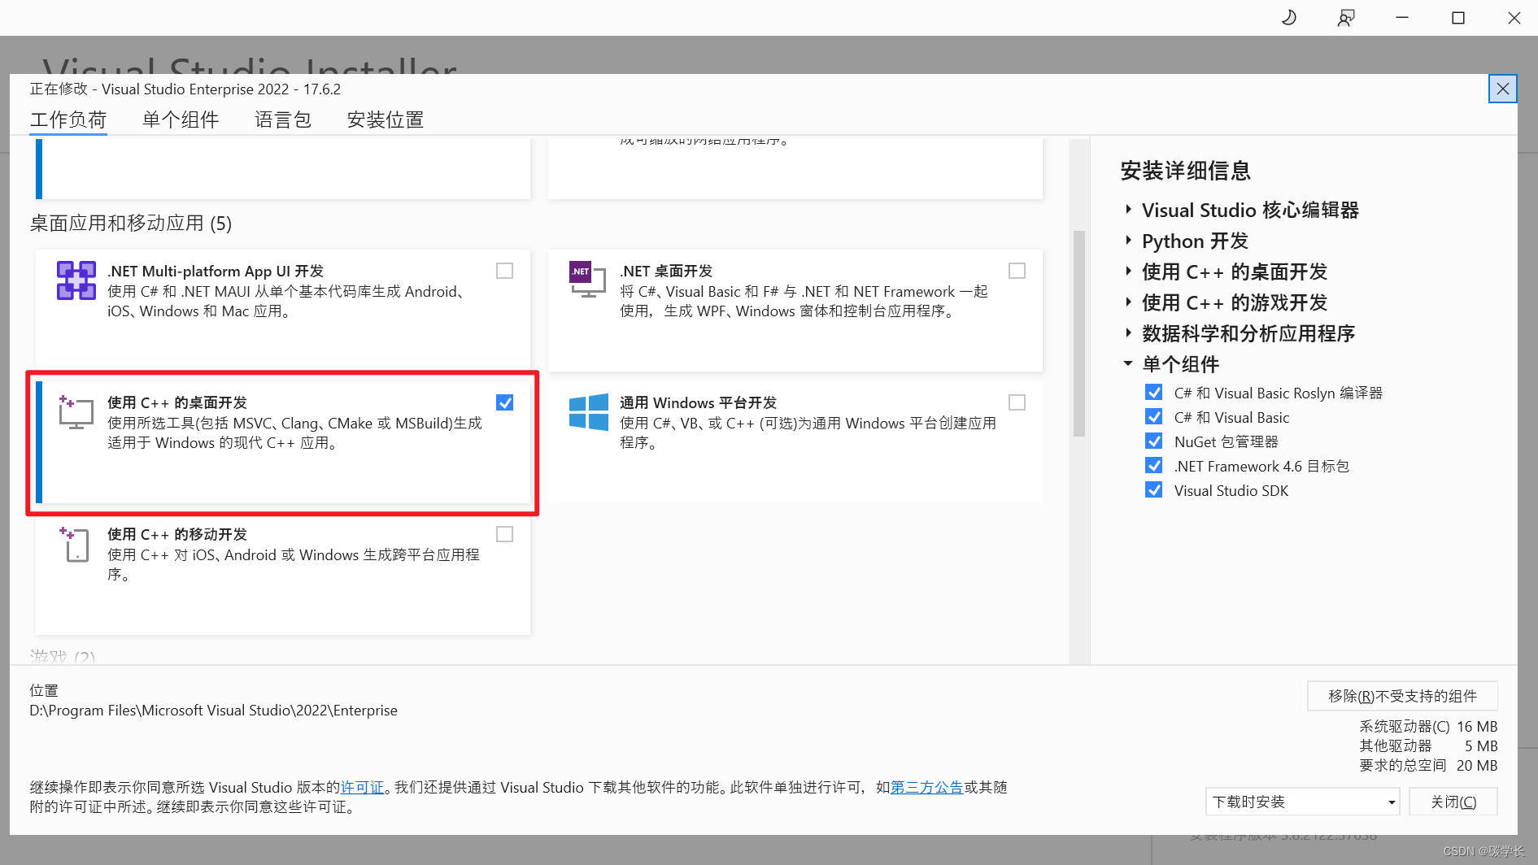Collapse the 单个组件 details section
Image resolution: width=1538 pixels, height=865 pixels.
point(1128,364)
